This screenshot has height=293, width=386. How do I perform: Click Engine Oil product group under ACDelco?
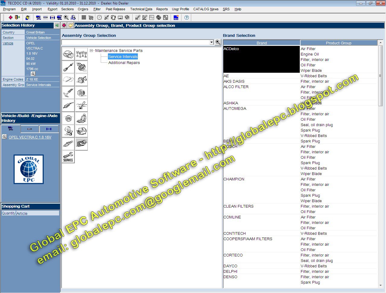coord(310,54)
